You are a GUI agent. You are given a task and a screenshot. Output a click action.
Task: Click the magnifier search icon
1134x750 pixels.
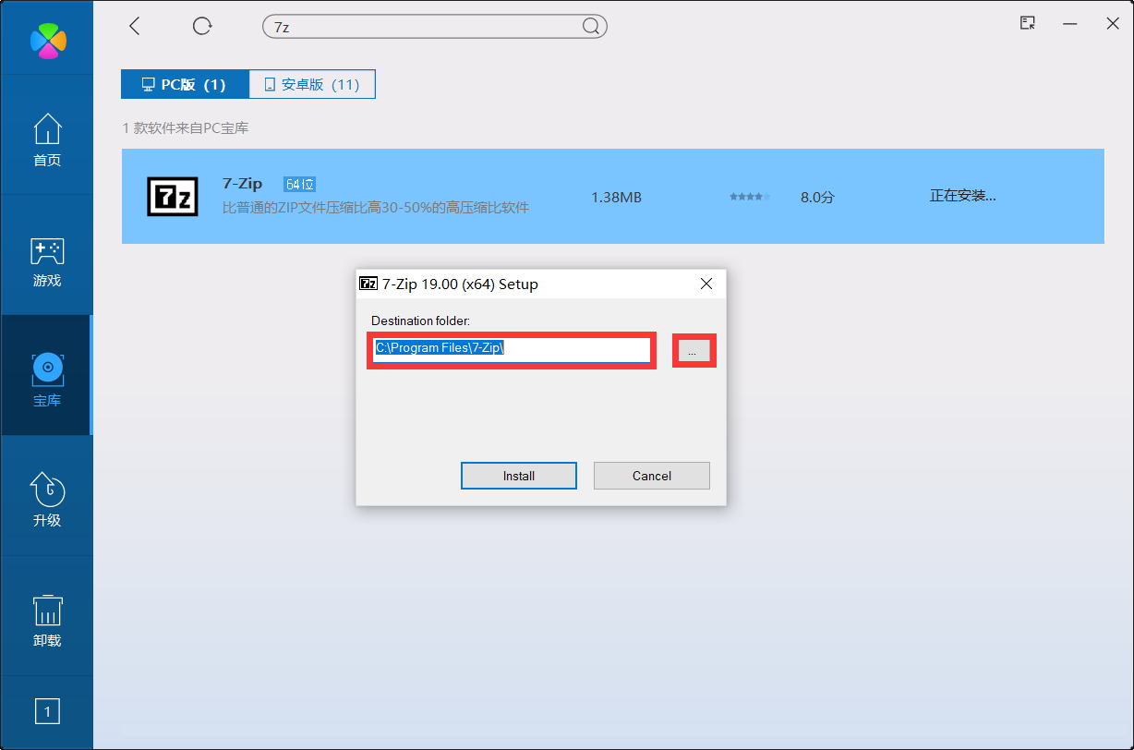point(591,27)
